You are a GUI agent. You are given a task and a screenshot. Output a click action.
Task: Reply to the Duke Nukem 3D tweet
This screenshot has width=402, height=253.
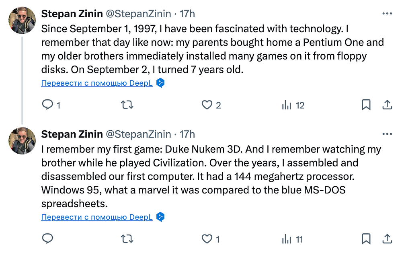(48, 239)
